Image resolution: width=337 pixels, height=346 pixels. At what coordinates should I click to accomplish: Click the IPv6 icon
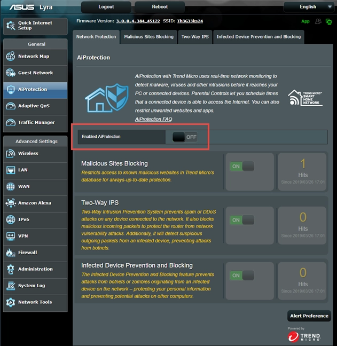click(11, 219)
